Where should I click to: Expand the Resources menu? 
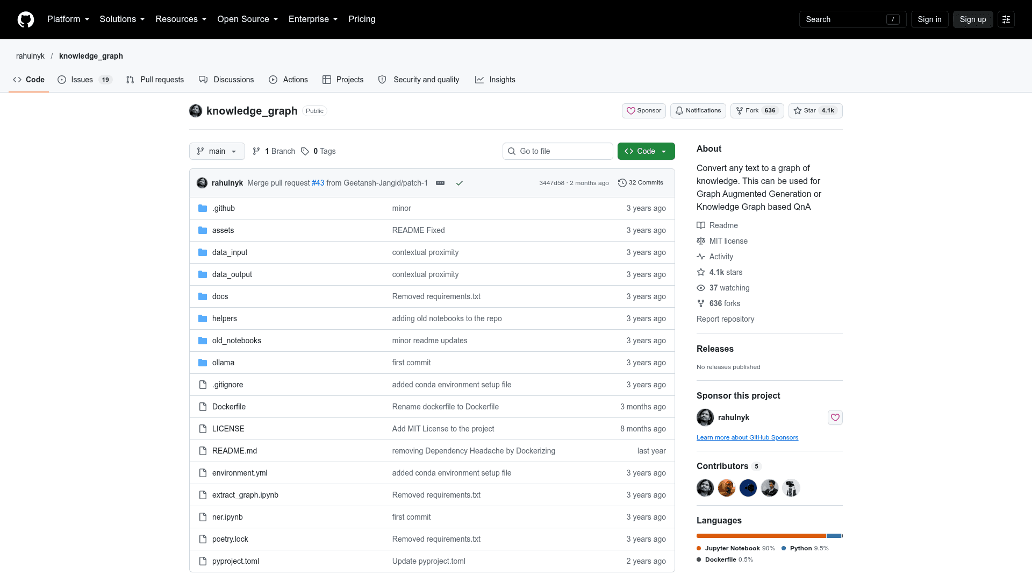click(x=181, y=19)
